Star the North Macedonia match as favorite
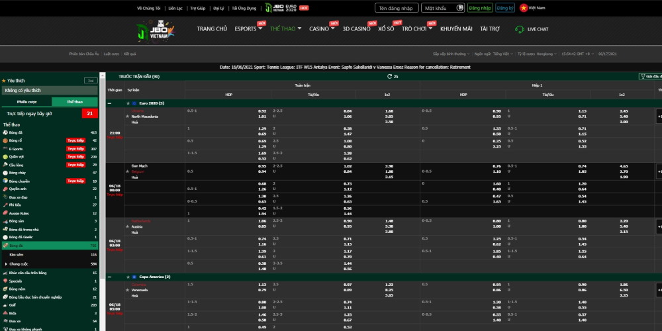Image resolution: width=662 pixels, height=331 pixels. coord(128,117)
